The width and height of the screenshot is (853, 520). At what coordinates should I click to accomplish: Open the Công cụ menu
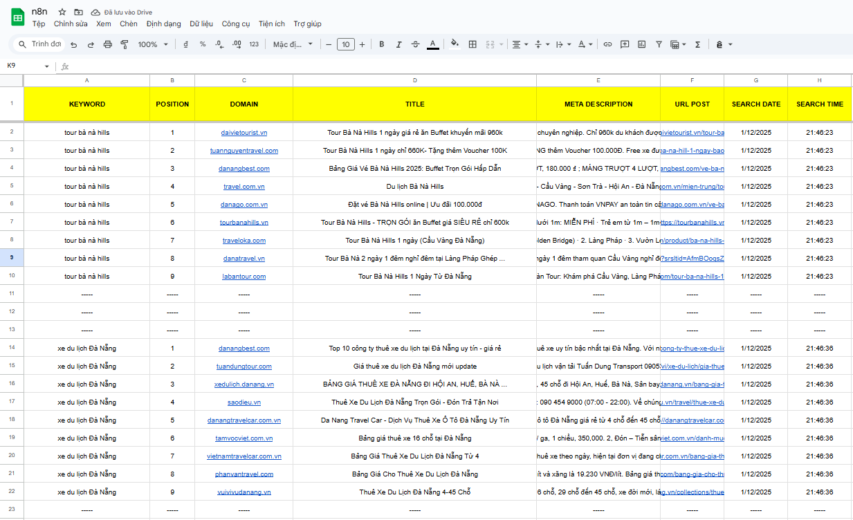coord(236,24)
